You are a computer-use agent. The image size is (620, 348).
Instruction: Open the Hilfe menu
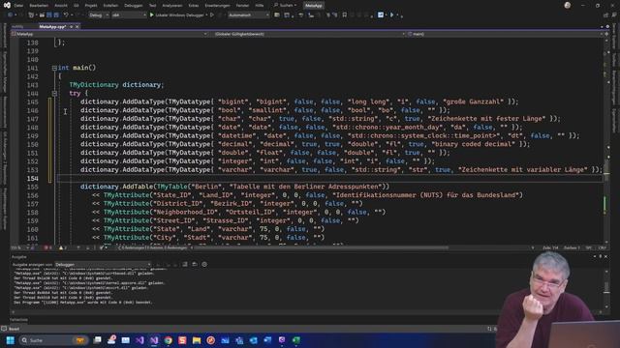coord(260,6)
